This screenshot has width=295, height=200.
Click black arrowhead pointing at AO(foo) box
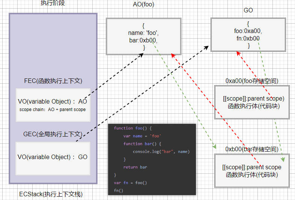[141, 55]
